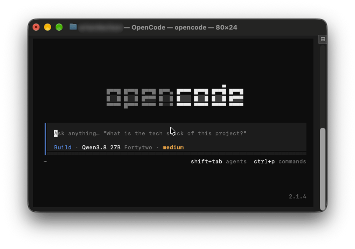Screen dimensions: 355x249
Task: Click the version number 2.1.4
Action: click(297, 196)
